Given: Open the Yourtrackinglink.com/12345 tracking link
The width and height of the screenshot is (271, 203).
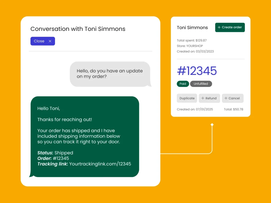Looking at the screenshot, I should 100,164.
